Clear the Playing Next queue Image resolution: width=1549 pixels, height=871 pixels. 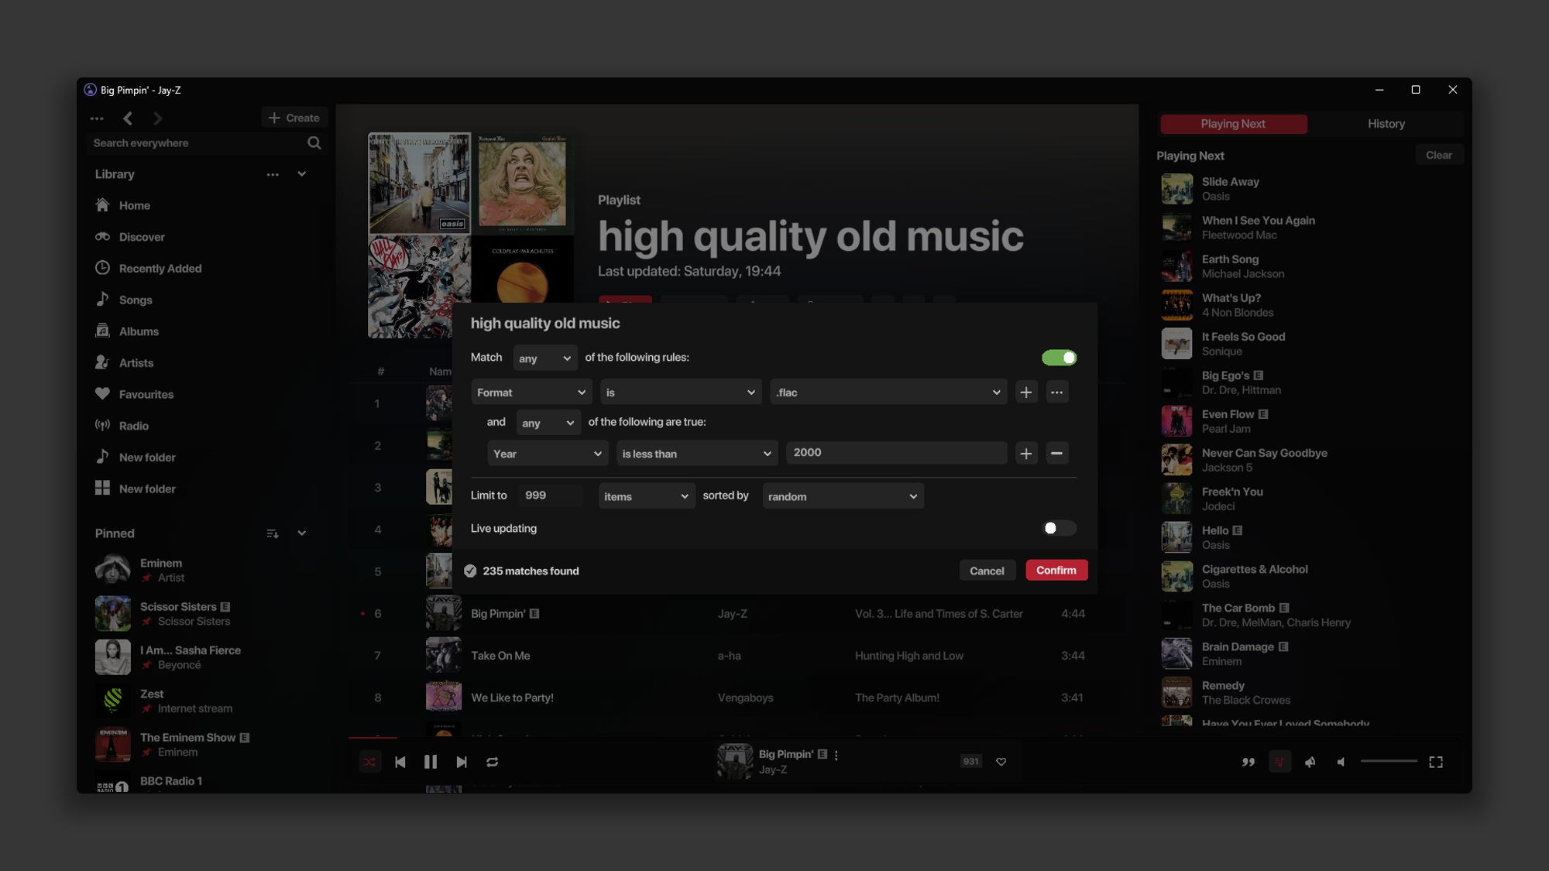1438,155
